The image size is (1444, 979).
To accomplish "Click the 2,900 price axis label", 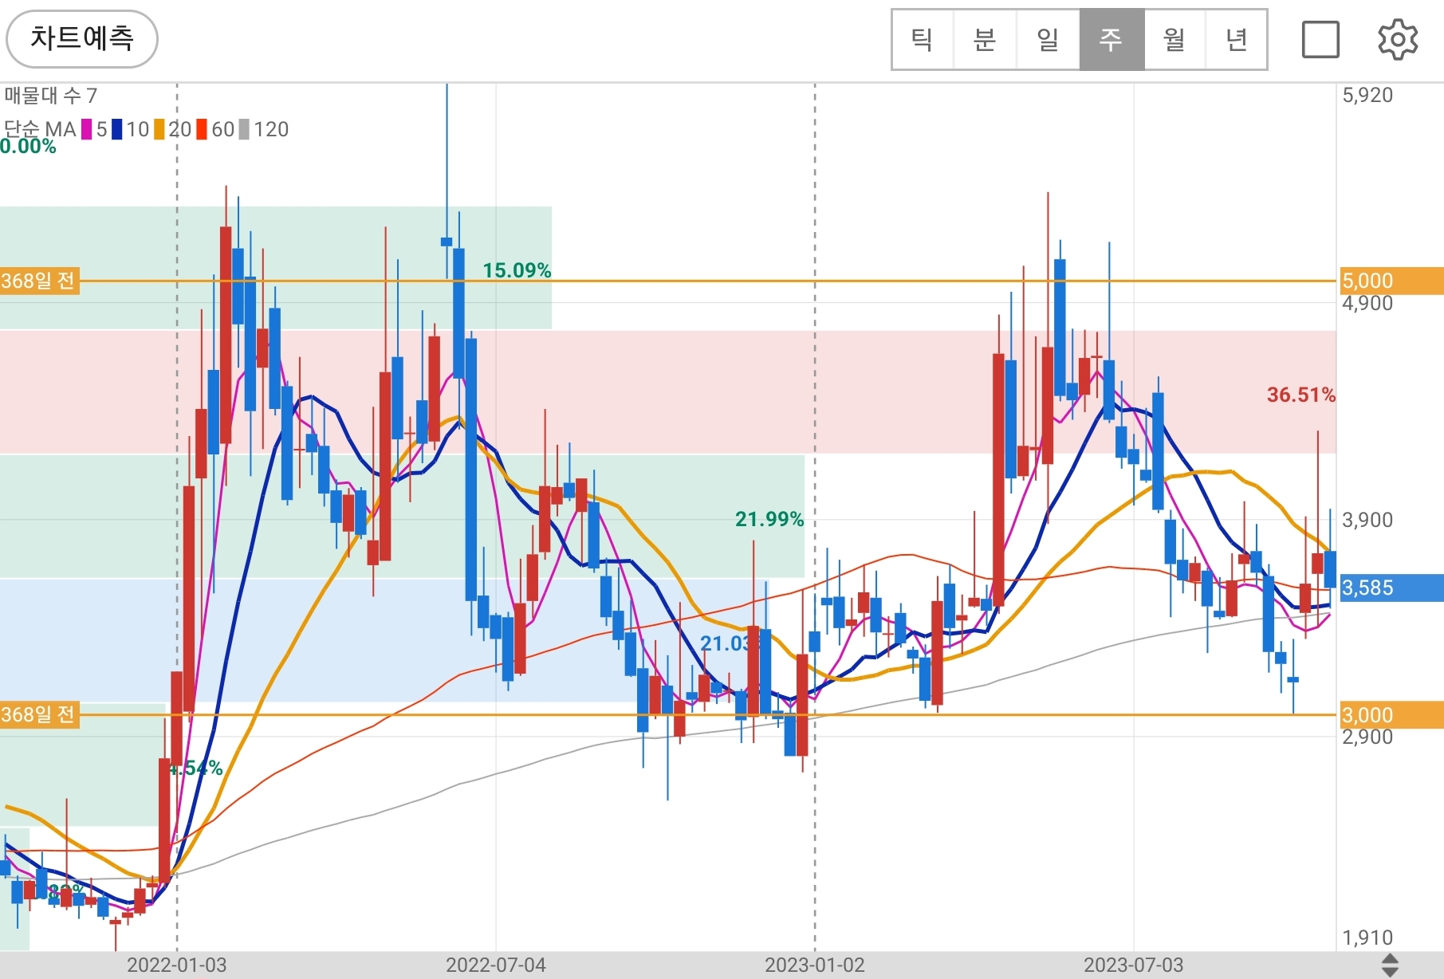I will click(1367, 737).
